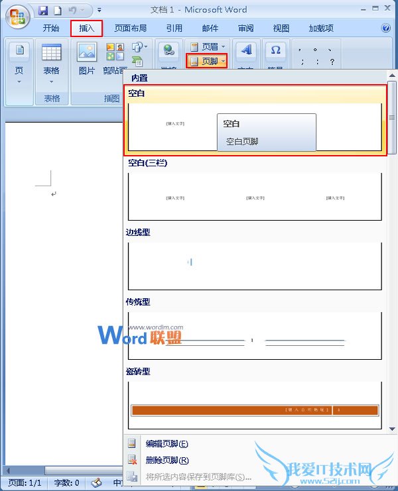Open the shapes dropdown icon
This screenshot has height=491, width=398.
click(139, 47)
